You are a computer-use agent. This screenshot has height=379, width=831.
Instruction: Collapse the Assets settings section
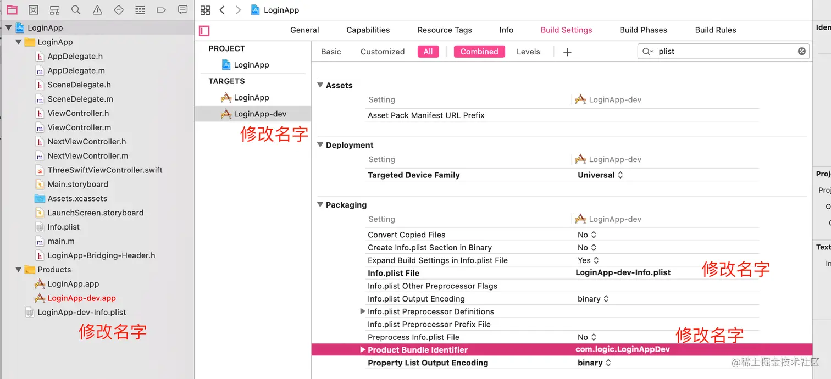[x=320, y=85]
